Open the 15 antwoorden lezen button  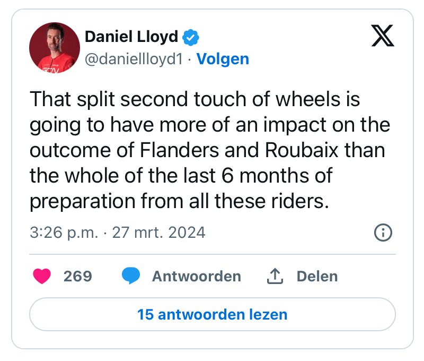pos(212,314)
